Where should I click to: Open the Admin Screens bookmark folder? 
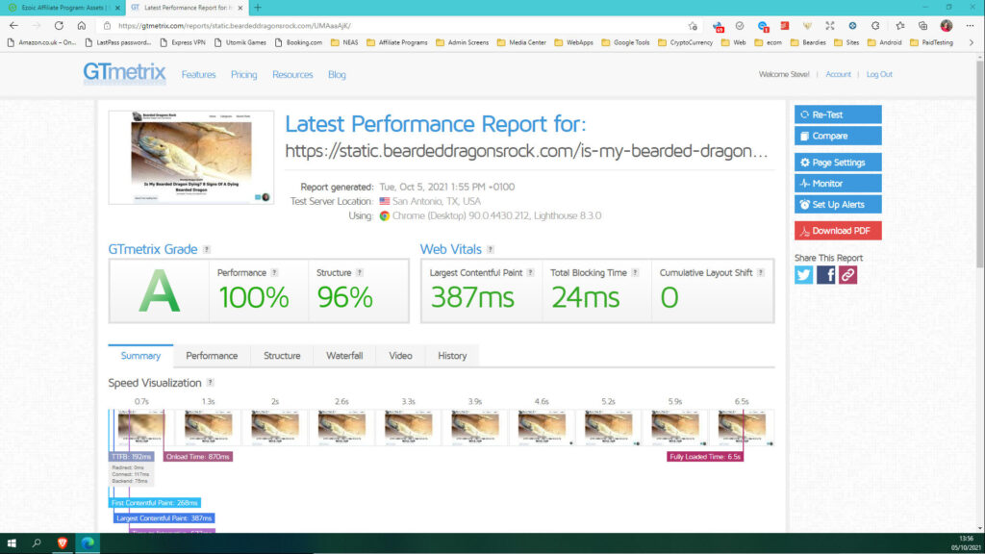point(462,42)
